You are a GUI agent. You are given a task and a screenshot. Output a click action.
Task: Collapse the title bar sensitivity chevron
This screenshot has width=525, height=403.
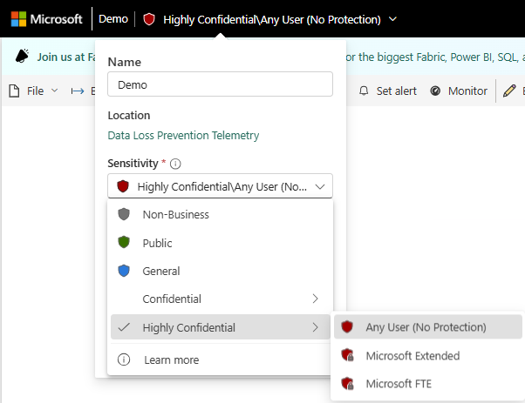(393, 19)
